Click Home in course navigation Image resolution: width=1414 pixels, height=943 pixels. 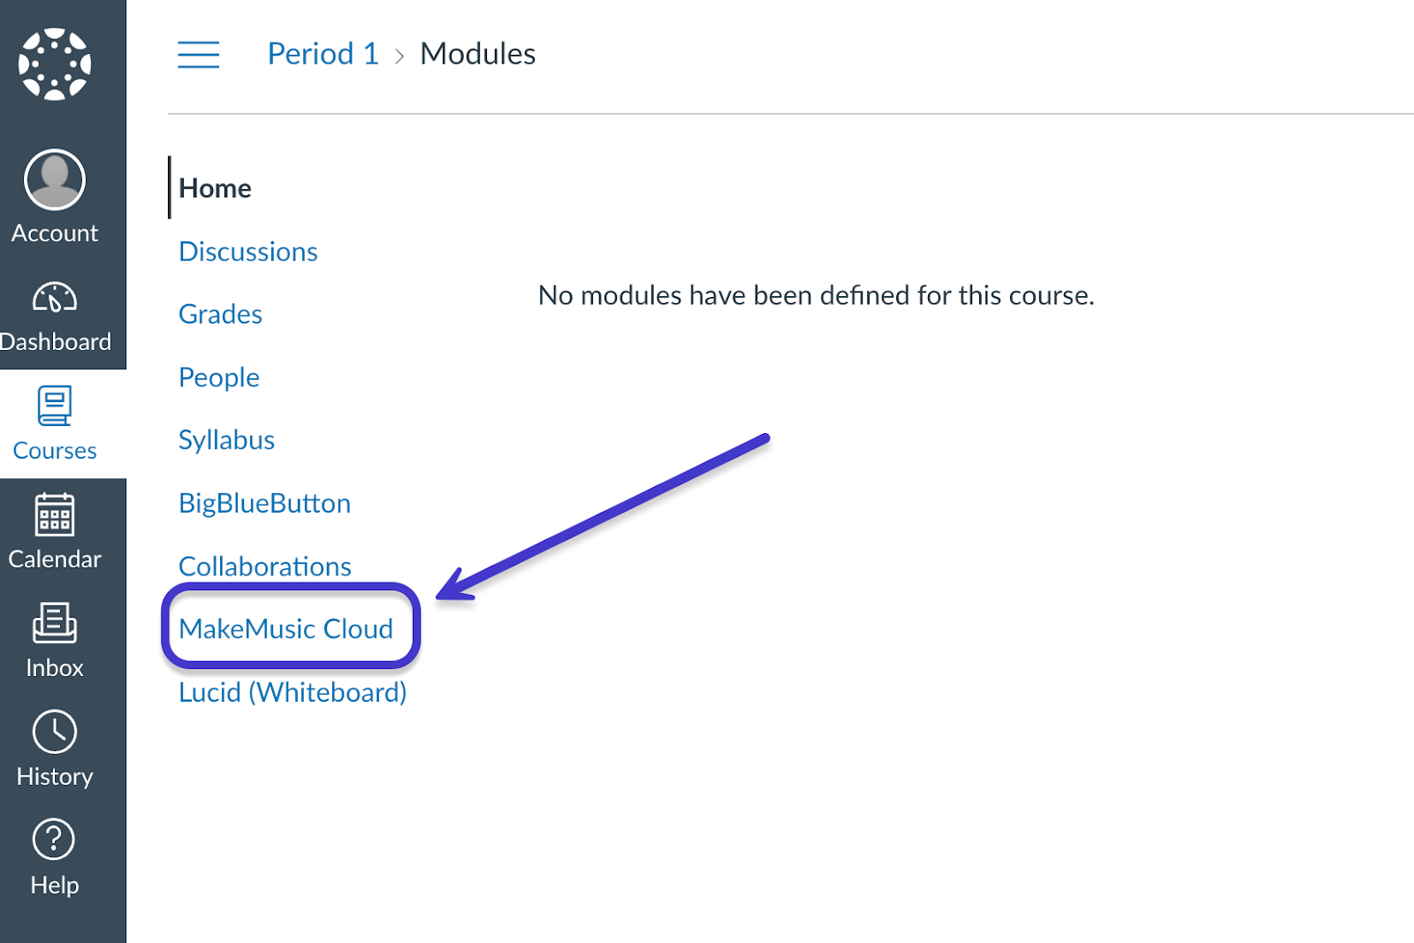tap(215, 187)
